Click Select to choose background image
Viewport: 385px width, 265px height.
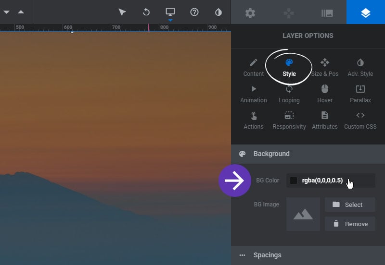tap(350, 205)
